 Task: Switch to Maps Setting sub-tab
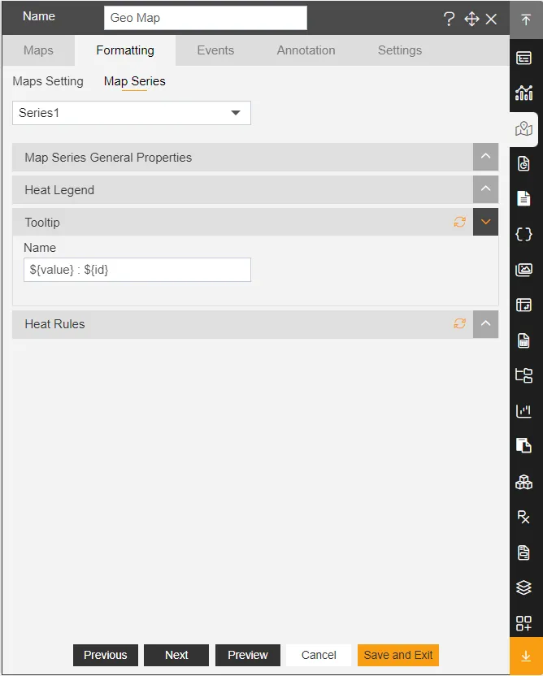click(48, 81)
